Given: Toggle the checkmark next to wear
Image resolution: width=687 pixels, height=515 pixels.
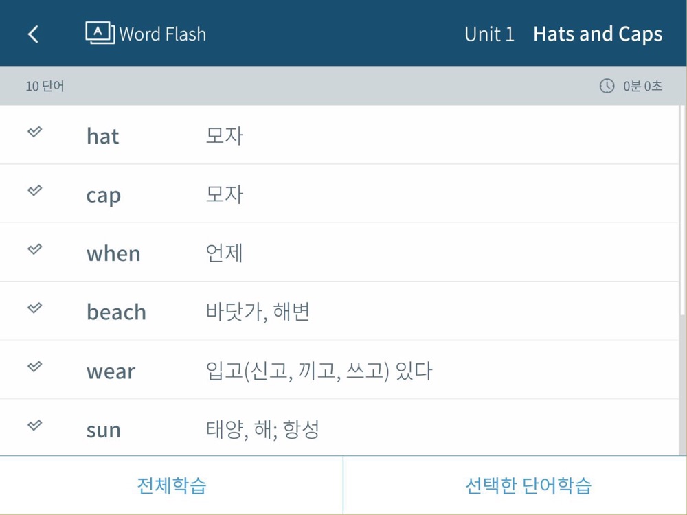Looking at the screenshot, I should click(x=34, y=366).
